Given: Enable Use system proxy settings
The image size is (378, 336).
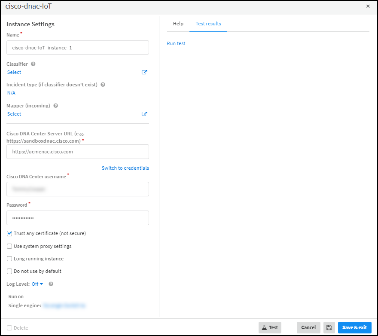Looking at the screenshot, I should tap(9, 246).
